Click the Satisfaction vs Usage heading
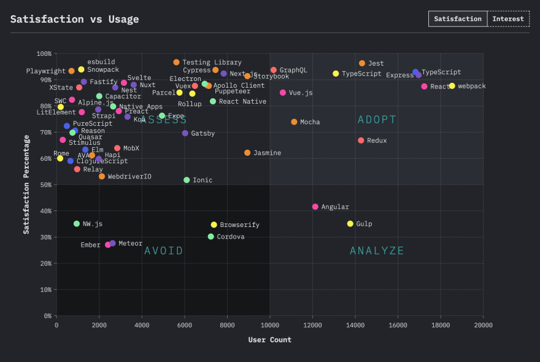The height and width of the screenshot is (362, 540). (75, 19)
